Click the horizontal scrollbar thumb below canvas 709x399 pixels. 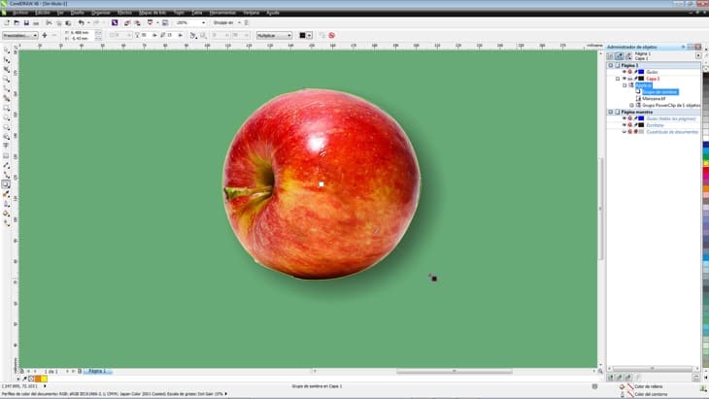tap(454, 372)
